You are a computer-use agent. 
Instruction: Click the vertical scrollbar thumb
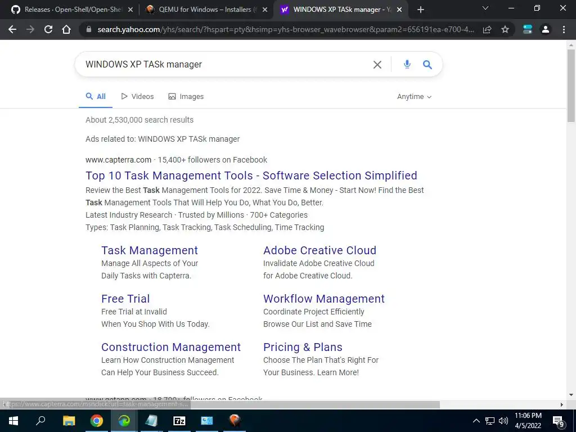point(571,85)
